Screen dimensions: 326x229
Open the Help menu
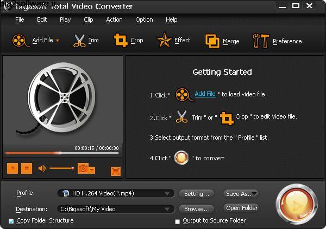172,20
